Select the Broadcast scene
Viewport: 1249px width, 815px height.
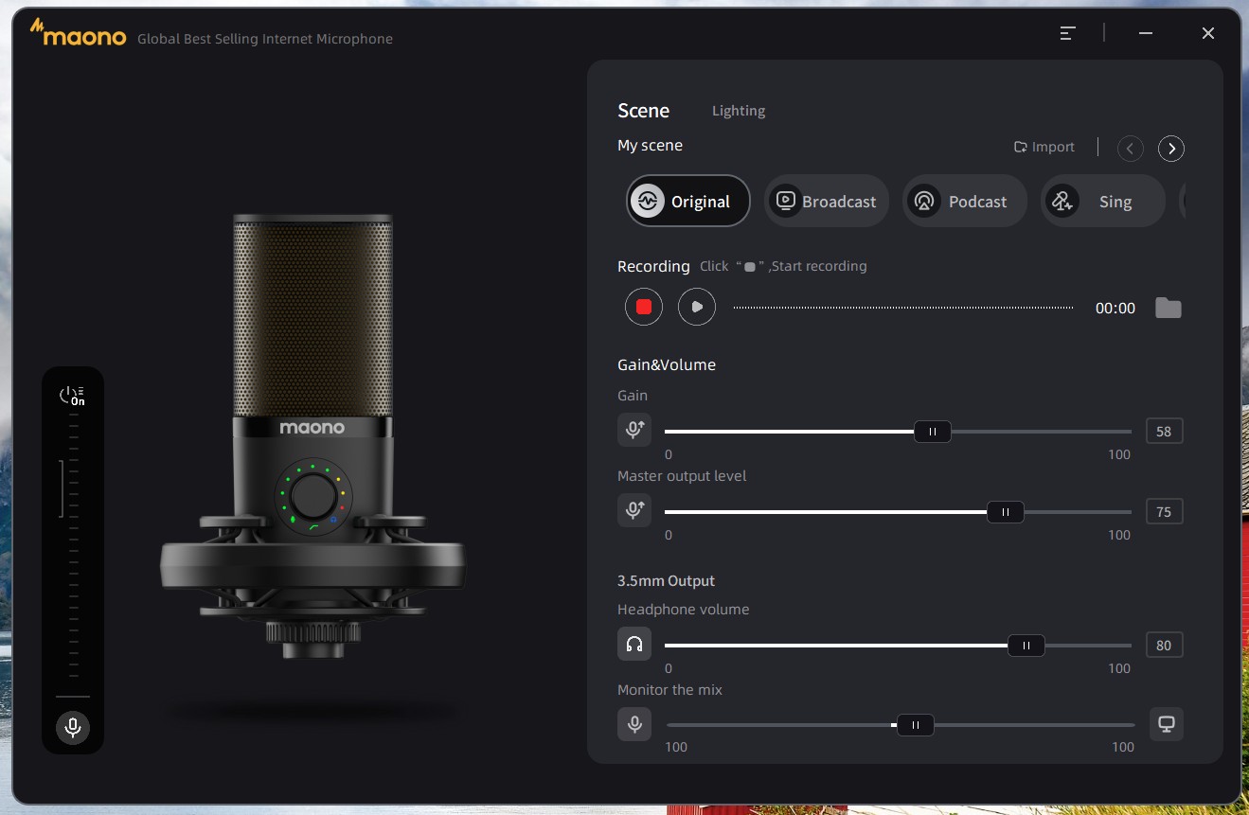tap(827, 201)
